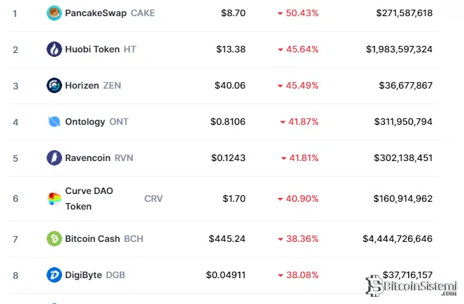
Task: Click the DigiByte blue logo icon
Action: point(54,275)
